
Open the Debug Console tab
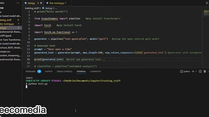(x=65, y=71)
